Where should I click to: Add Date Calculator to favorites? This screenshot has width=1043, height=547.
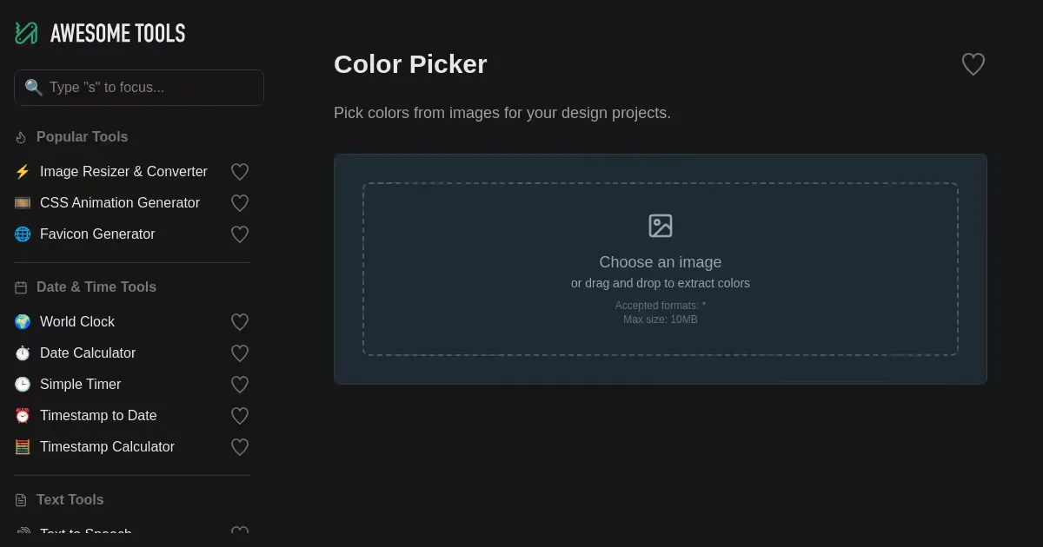pyautogui.click(x=240, y=353)
